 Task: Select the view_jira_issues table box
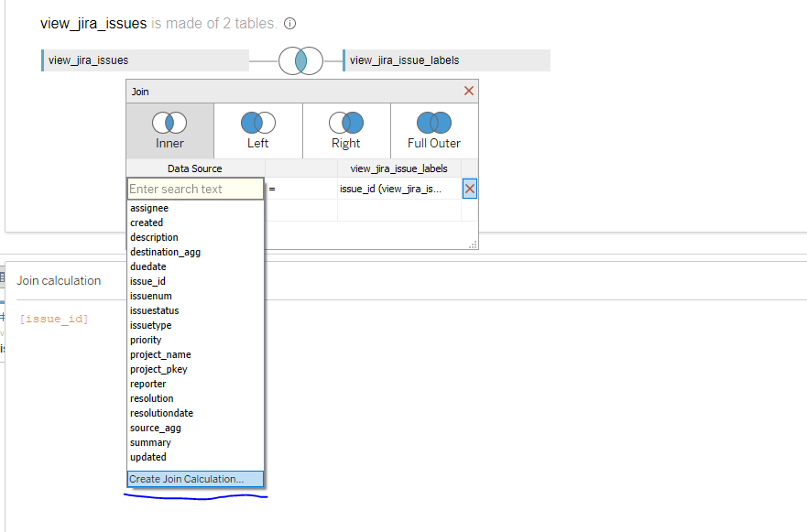point(145,60)
